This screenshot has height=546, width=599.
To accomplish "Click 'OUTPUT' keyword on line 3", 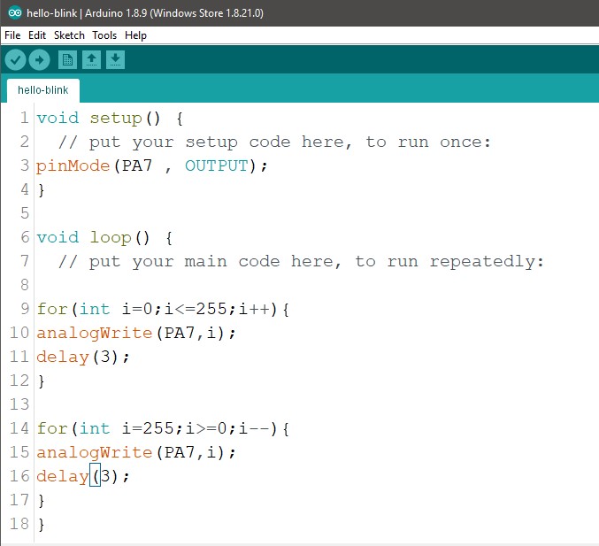I will click(216, 165).
